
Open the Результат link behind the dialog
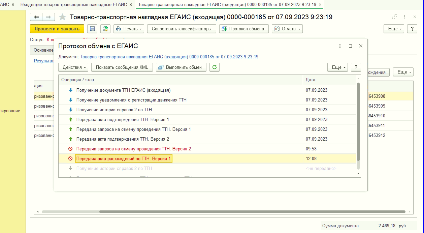pyautogui.click(x=44, y=61)
